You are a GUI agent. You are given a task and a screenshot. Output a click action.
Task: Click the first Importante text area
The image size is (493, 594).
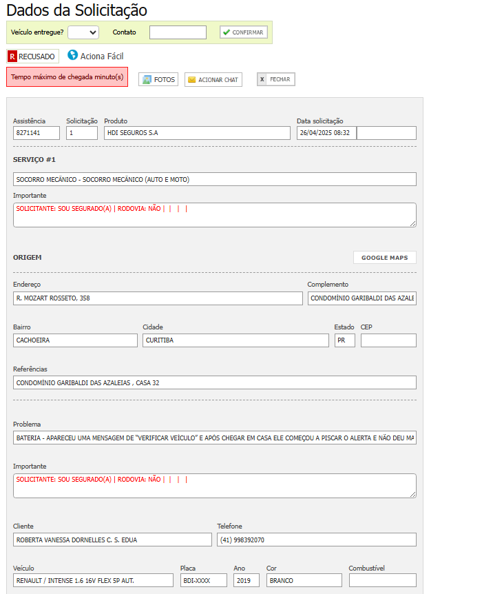click(215, 215)
